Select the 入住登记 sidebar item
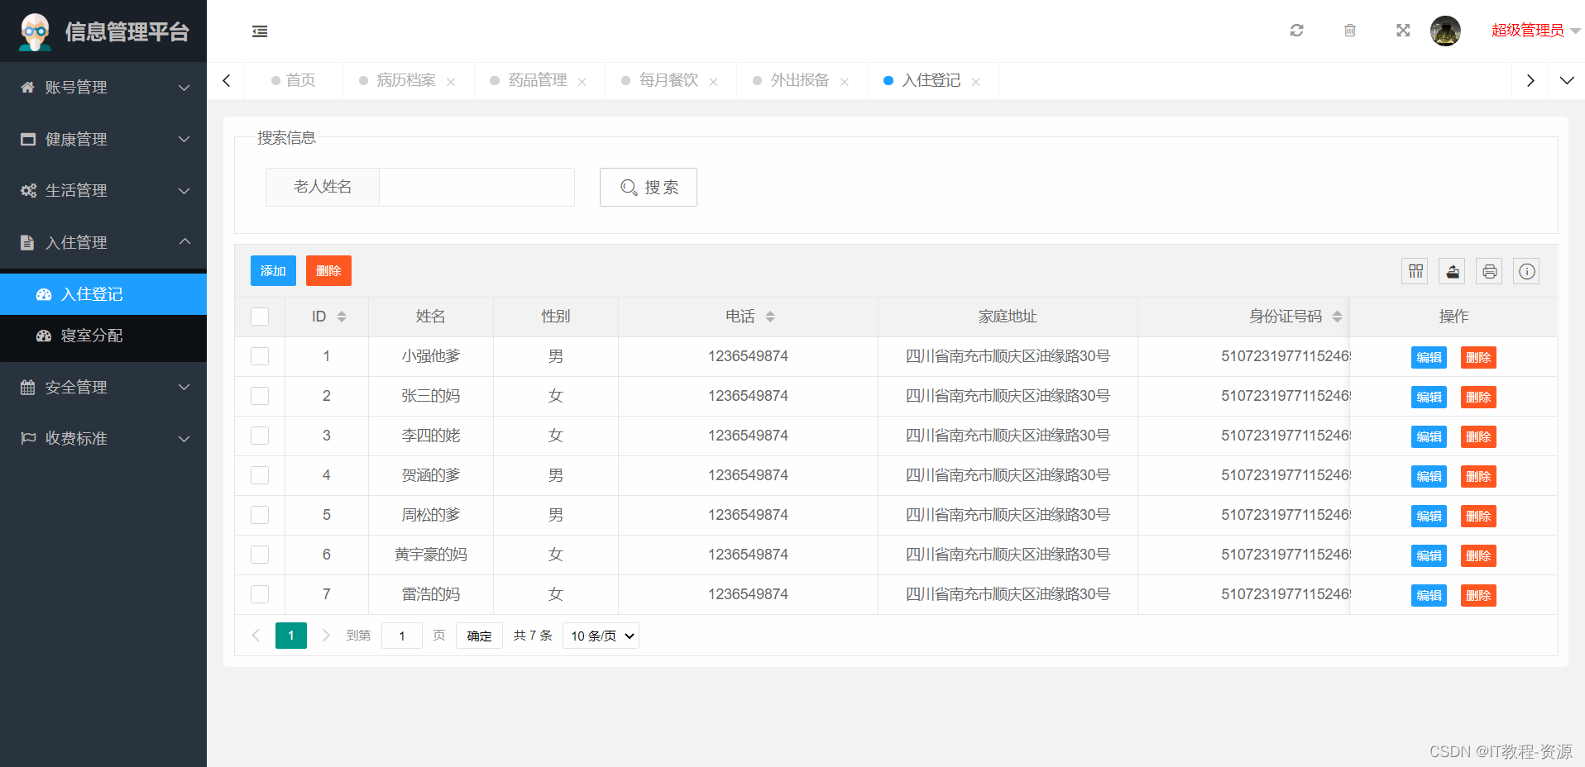This screenshot has width=1585, height=767. (x=103, y=294)
